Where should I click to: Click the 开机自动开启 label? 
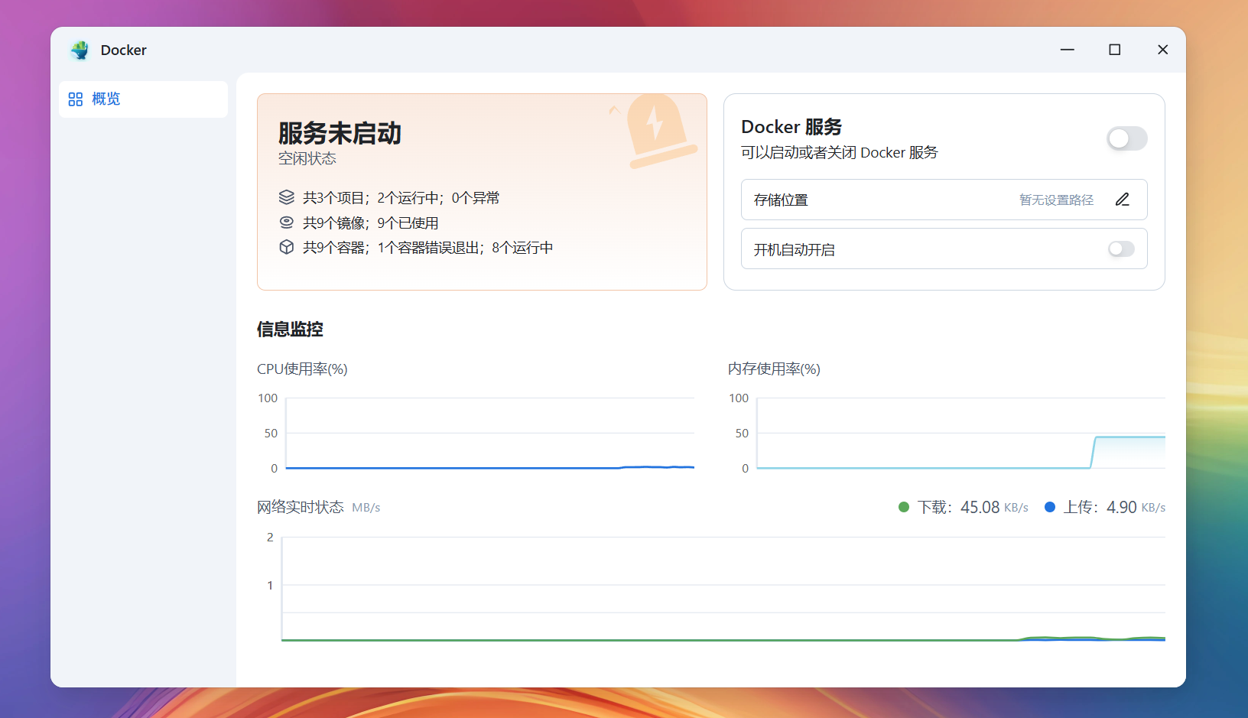(795, 249)
